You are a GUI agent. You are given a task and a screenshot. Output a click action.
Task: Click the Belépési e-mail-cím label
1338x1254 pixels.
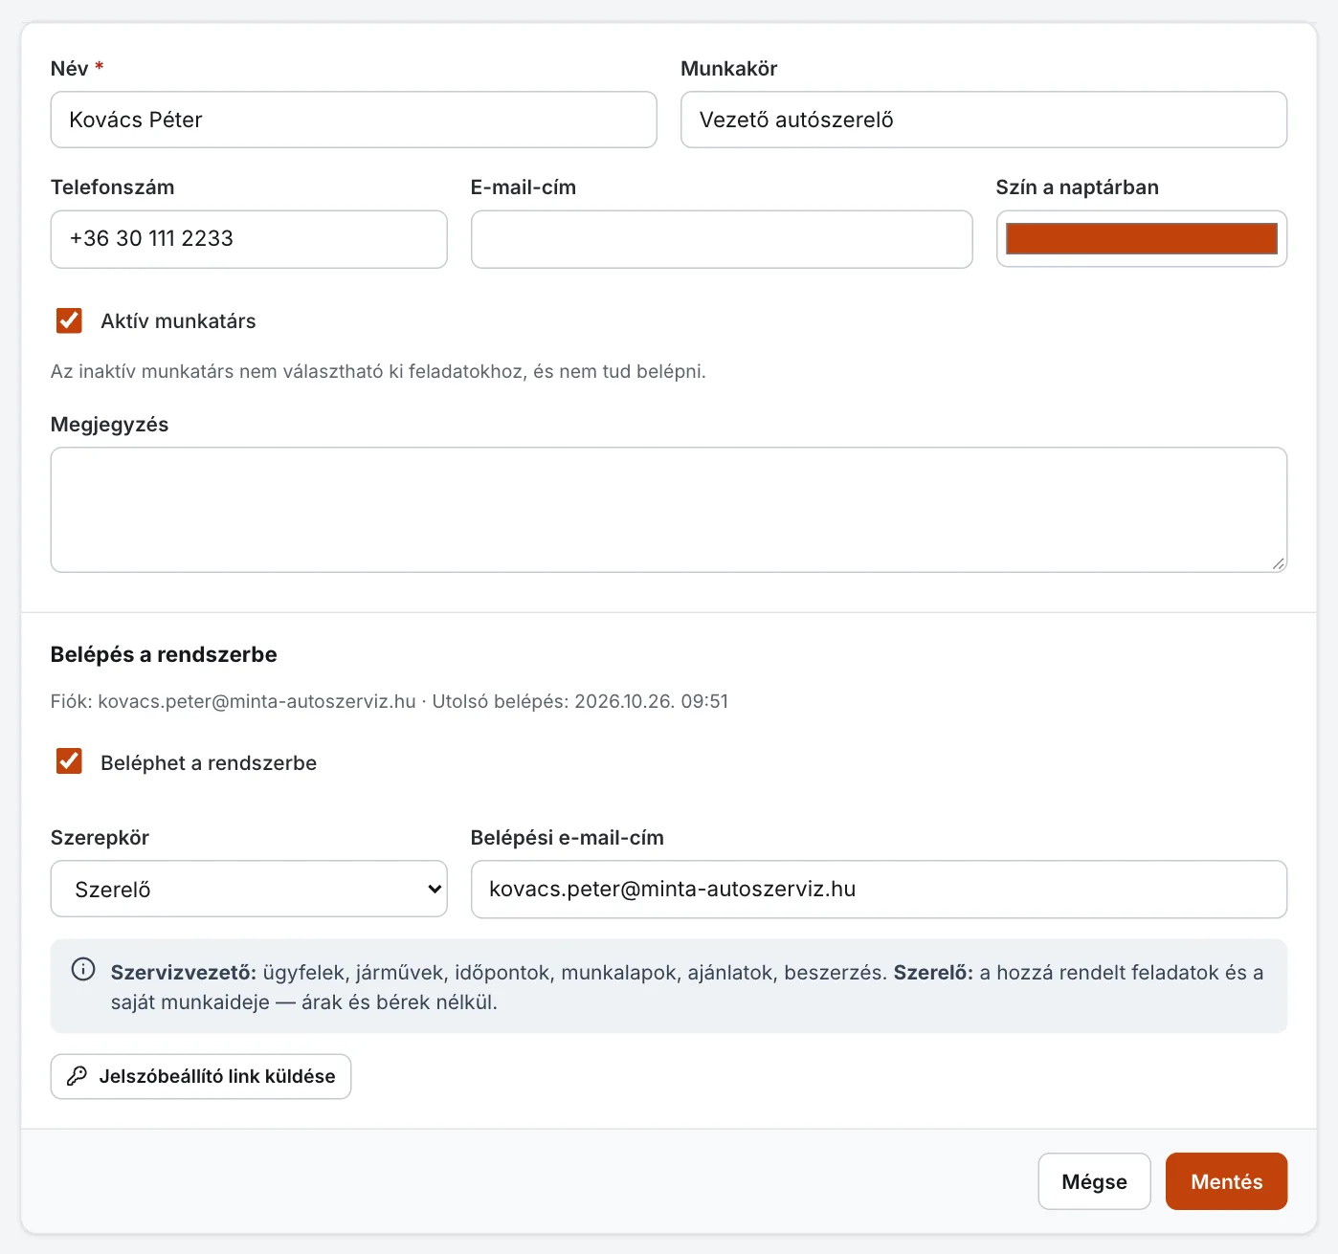(567, 838)
